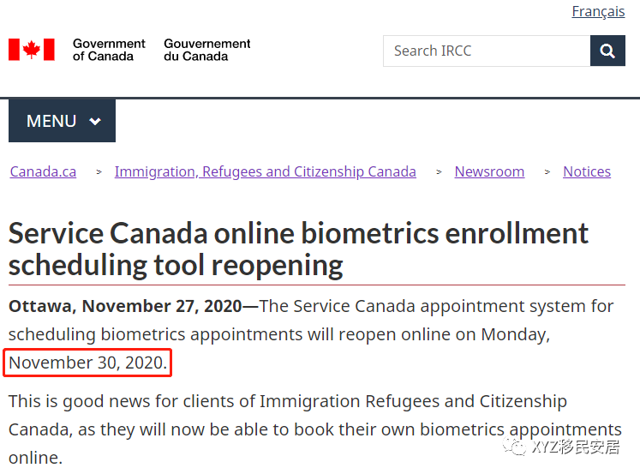The image size is (640, 474).
Task: Switch language via Français link
Action: click(598, 11)
